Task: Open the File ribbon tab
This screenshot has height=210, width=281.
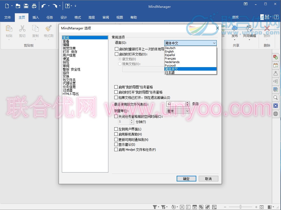Action: [x=8, y=18]
